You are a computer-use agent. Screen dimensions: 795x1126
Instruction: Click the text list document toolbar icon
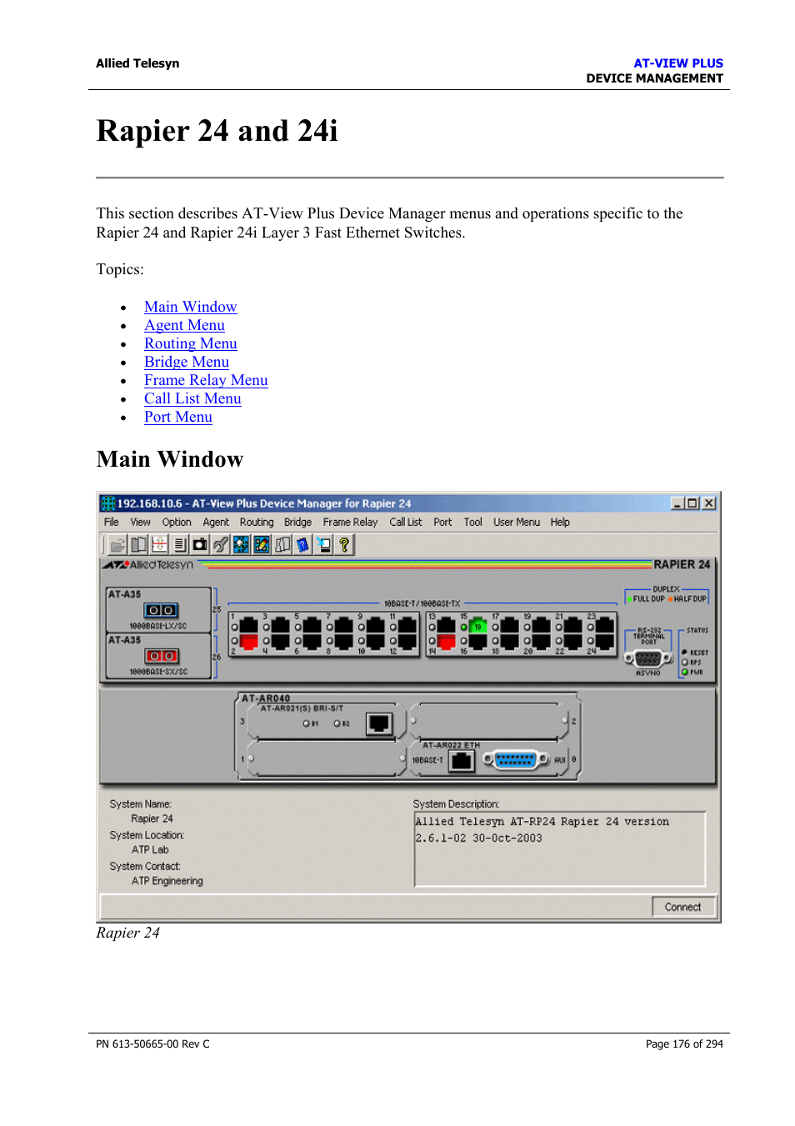[180, 545]
